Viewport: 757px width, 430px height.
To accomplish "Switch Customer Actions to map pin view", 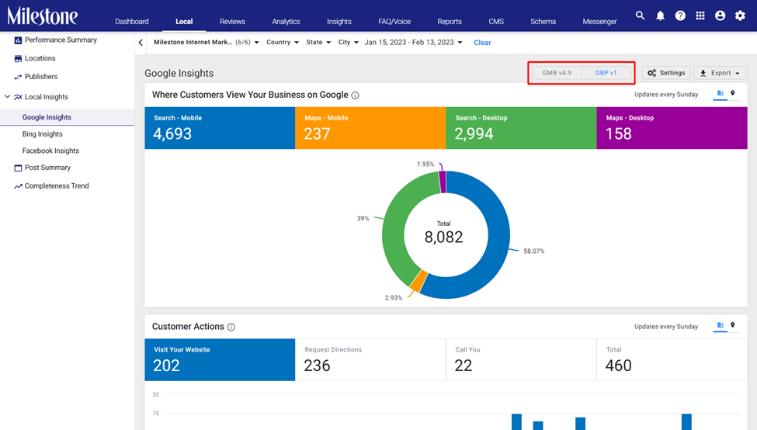I will point(732,325).
